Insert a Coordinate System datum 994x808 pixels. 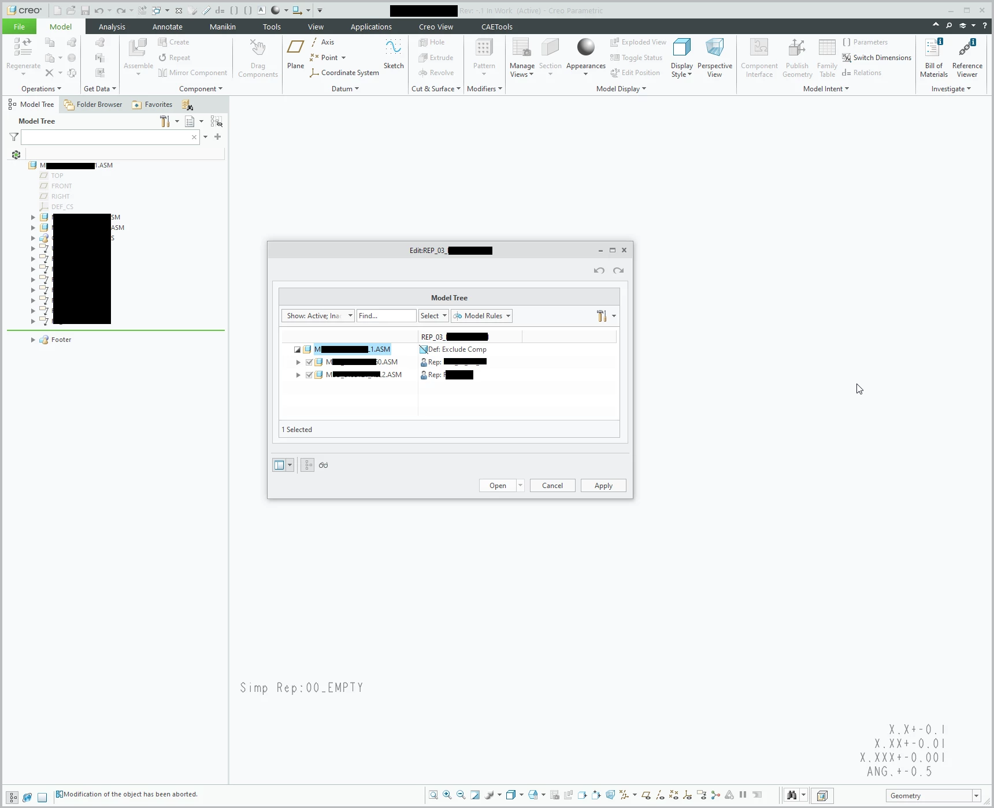tap(344, 73)
